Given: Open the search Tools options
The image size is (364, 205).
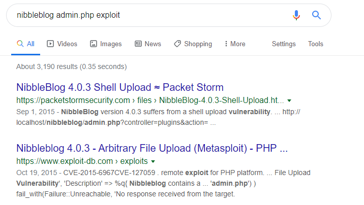Looking at the screenshot, I should click(x=316, y=44).
